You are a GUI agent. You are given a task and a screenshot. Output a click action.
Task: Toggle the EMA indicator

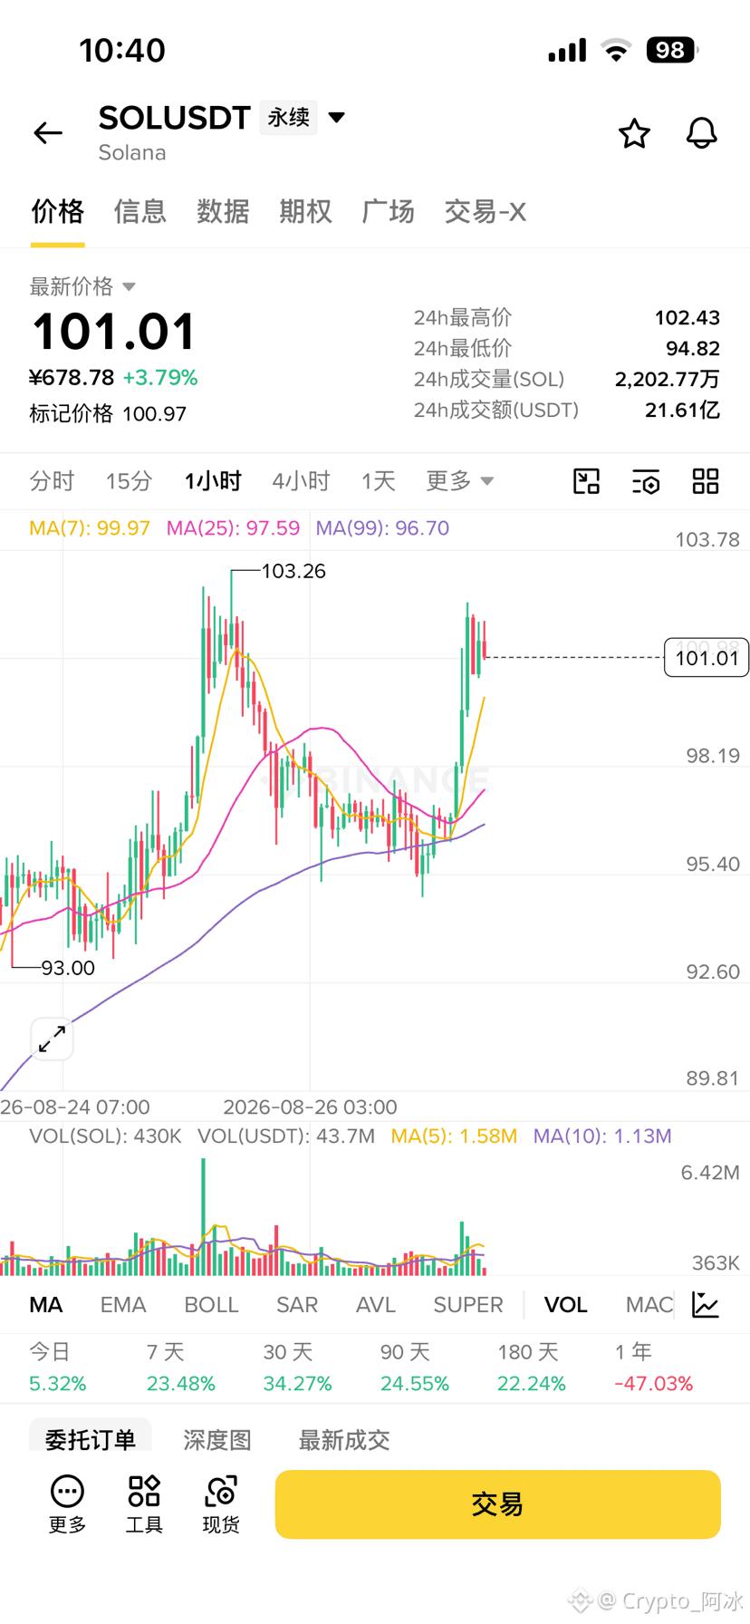(123, 1305)
